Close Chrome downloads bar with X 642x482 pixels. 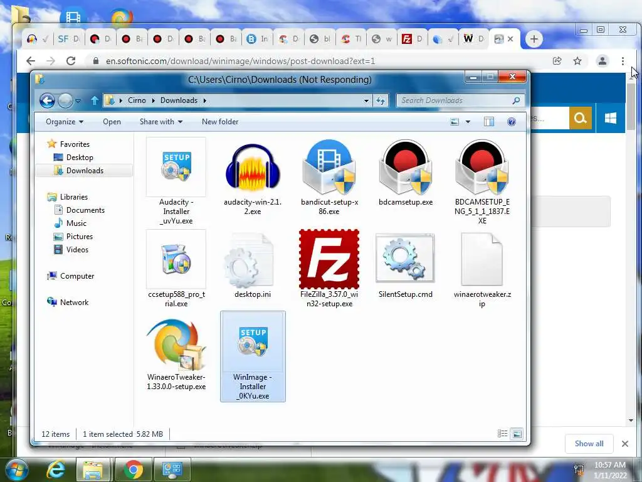[x=625, y=444]
